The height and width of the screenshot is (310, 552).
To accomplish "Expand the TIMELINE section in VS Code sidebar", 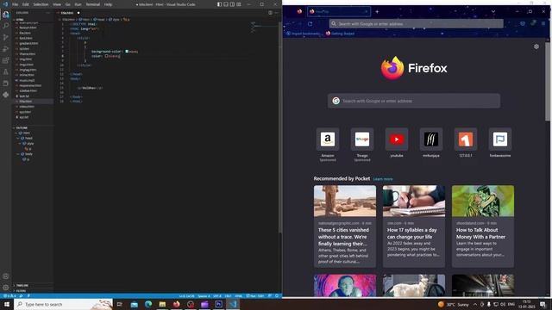I will (x=22, y=285).
